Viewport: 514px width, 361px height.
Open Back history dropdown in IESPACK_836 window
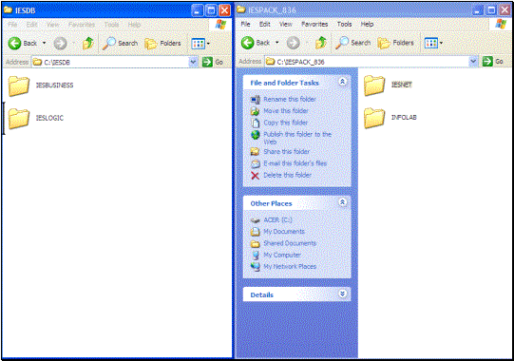point(277,43)
